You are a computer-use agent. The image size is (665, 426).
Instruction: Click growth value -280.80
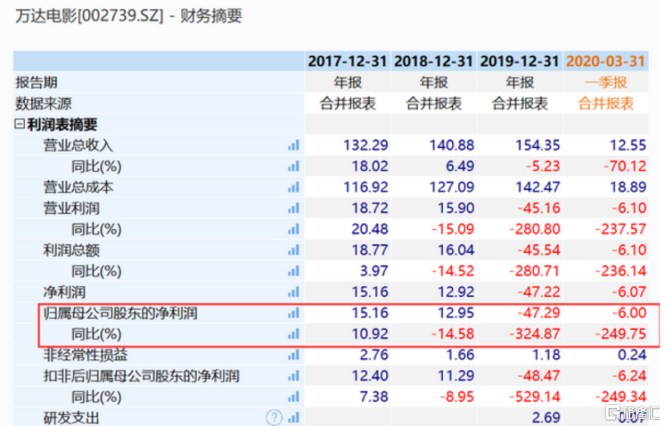534,229
